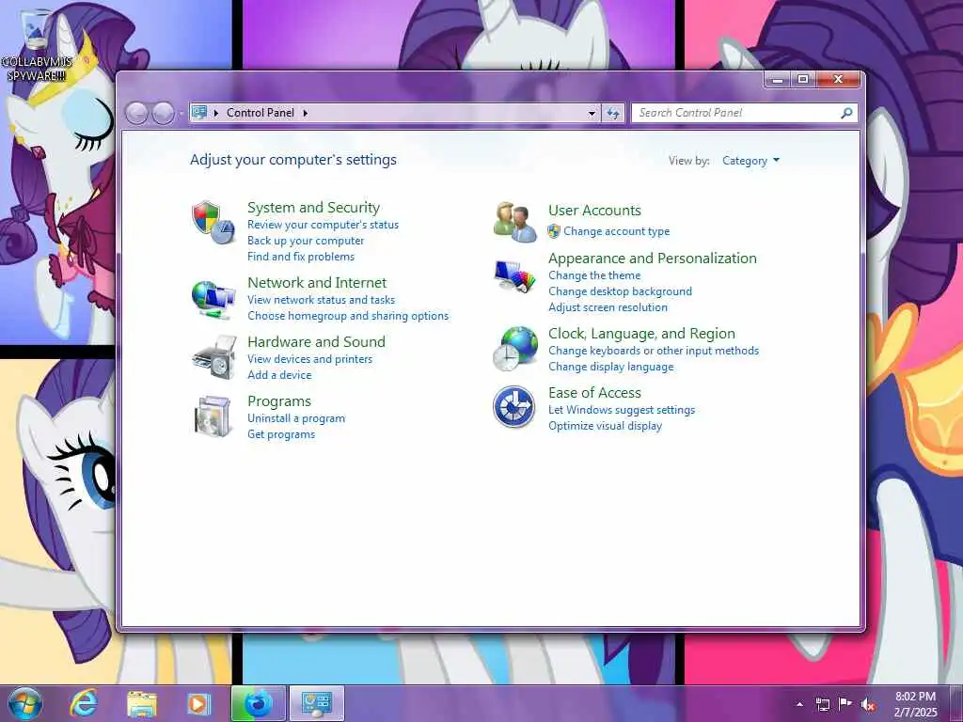Open Clock, Language, and Region heading
Screen dimensions: 963x722
(x=641, y=334)
